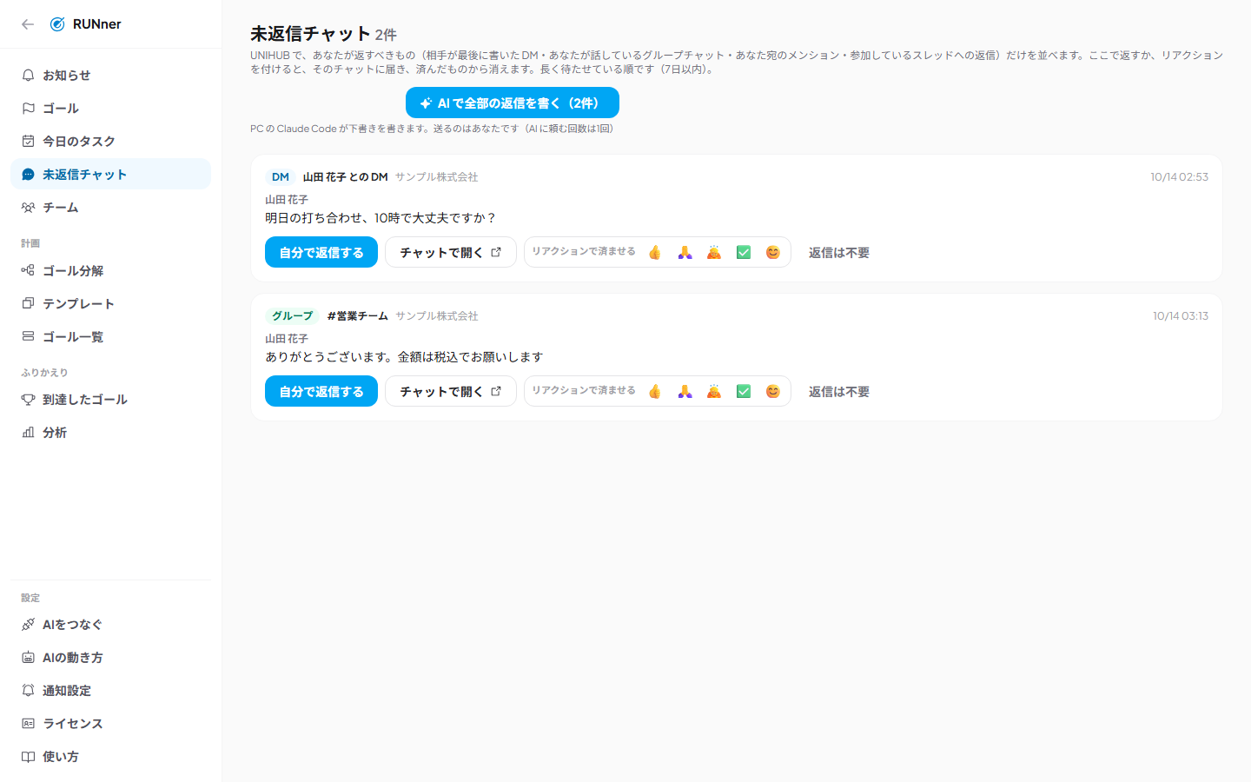1251x782 pixels.
Task: Click the back arrow beside the RUNner logo
Action: tap(28, 24)
